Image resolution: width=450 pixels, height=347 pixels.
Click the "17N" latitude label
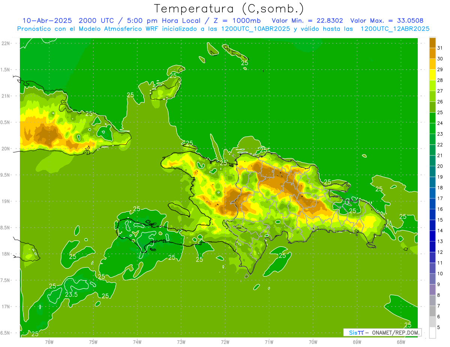6,307
